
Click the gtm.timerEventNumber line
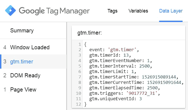coord(120,61)
